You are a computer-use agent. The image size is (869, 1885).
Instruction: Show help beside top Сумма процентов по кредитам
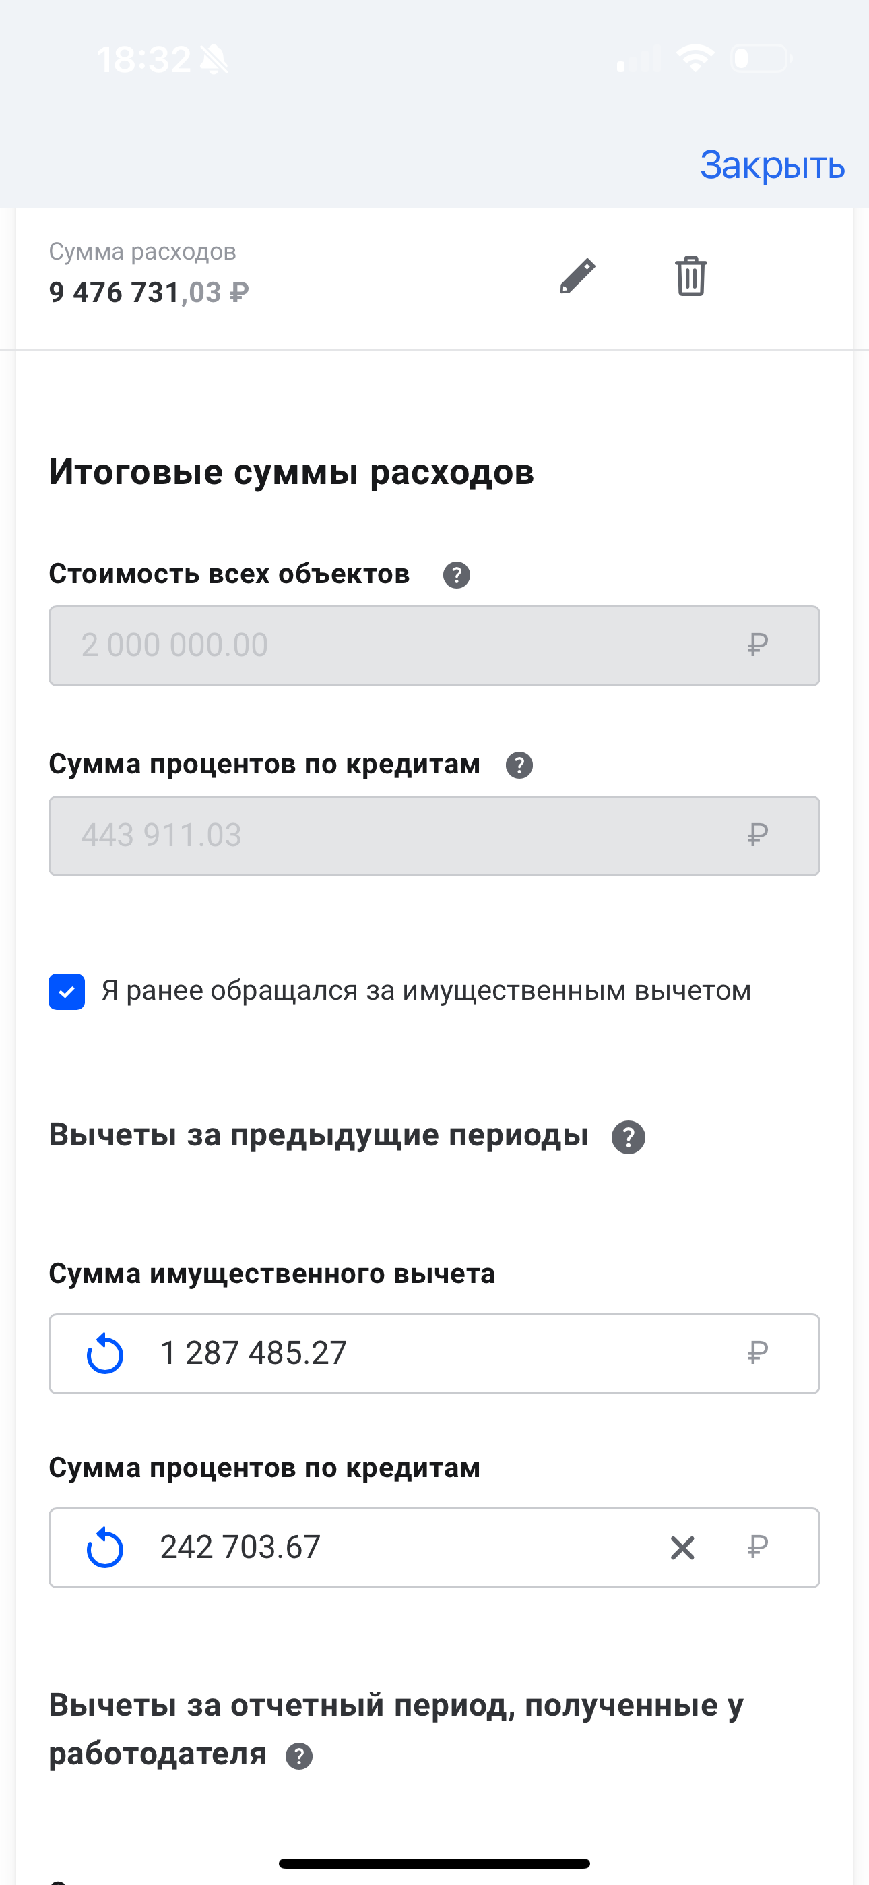[x=519, y=765]
